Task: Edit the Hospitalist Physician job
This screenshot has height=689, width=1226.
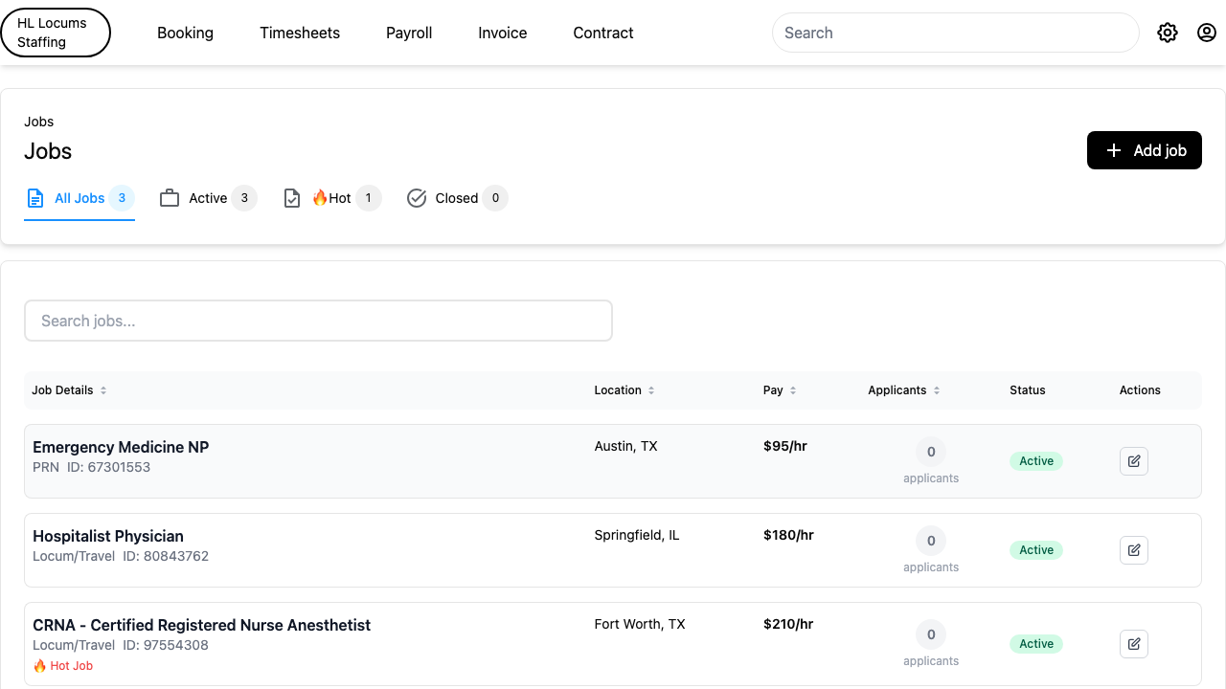Action: pyautogui.click(x=1134, y=550)
